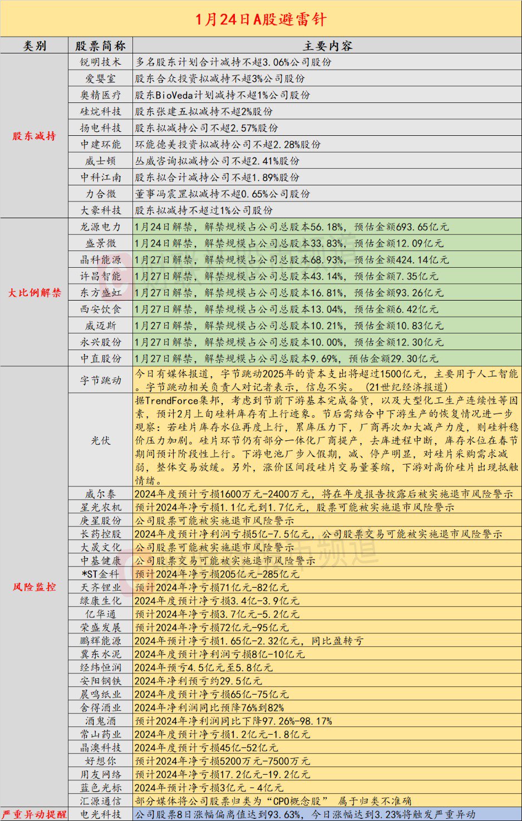Screen dimensions: 522x821
Task: Select stock name '舍得酒业'
Action: tap(101, 707)
